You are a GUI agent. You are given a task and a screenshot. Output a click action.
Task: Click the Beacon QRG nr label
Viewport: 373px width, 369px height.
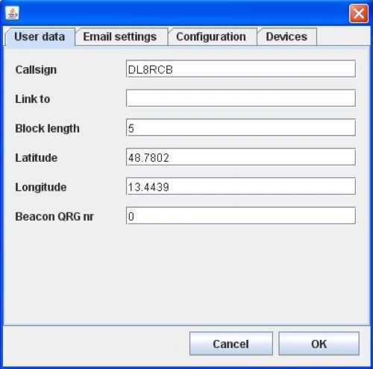point(54,216)
